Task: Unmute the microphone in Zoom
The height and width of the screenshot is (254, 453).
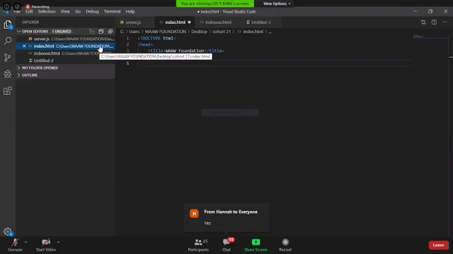Action: coord(15,245)
